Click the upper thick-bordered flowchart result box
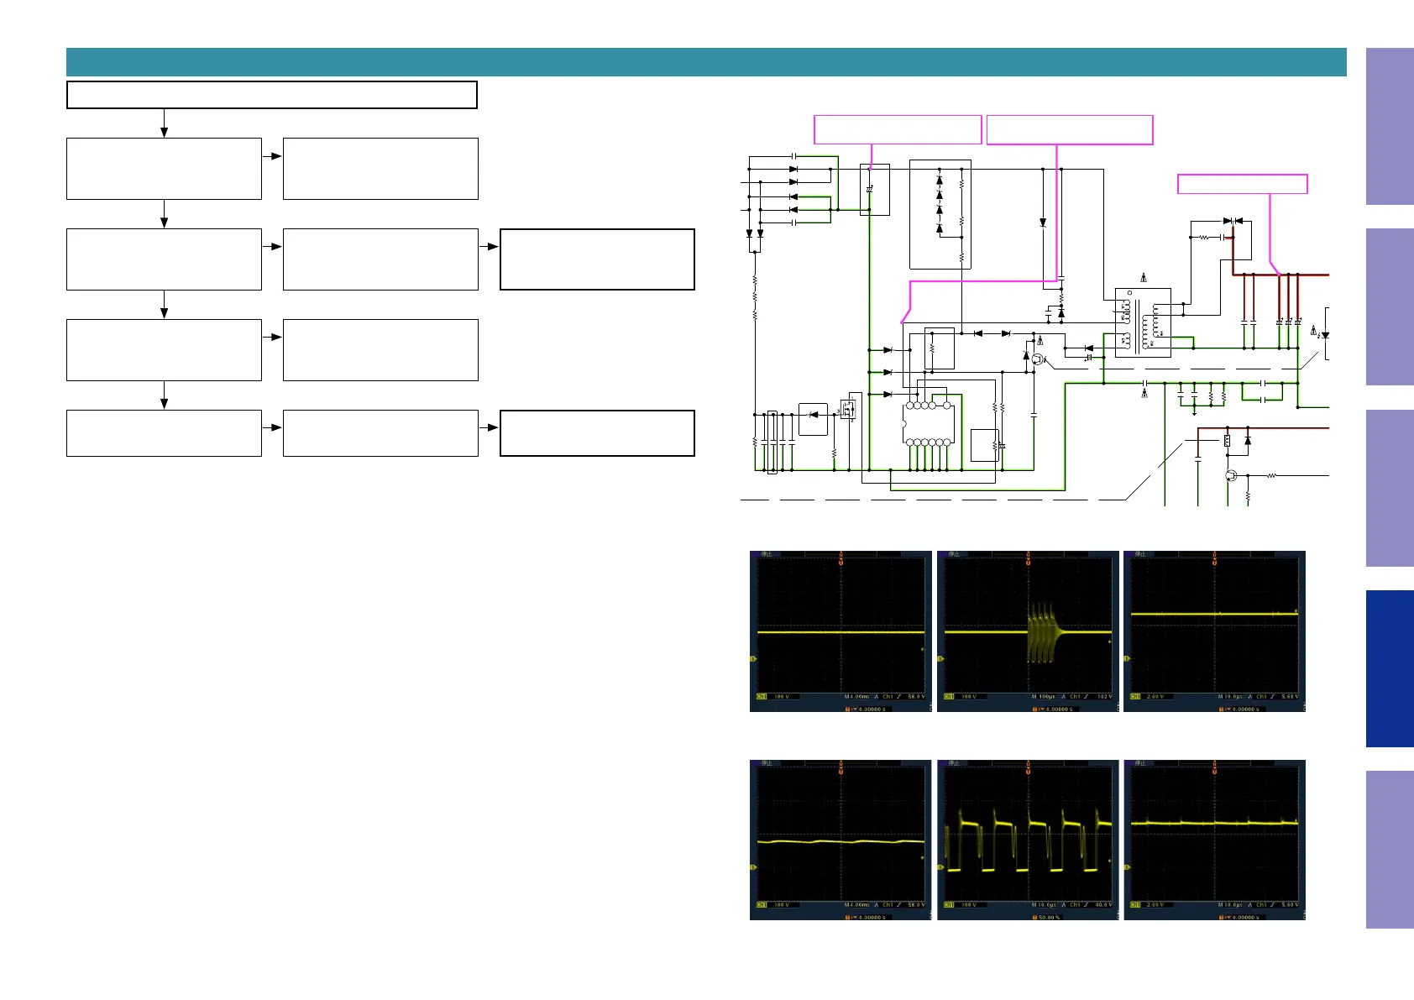The width and height of the screenshot is (1414, 1000). point(597,259)
